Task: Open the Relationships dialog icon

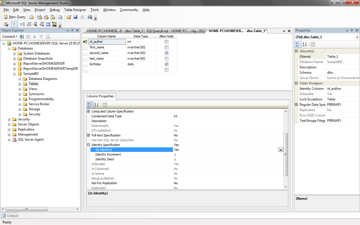Action: 22,24
